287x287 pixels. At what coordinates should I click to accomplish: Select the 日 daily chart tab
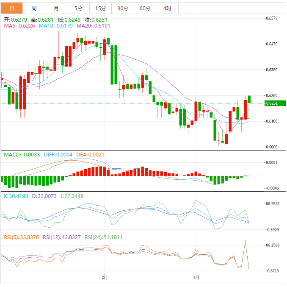12,8
